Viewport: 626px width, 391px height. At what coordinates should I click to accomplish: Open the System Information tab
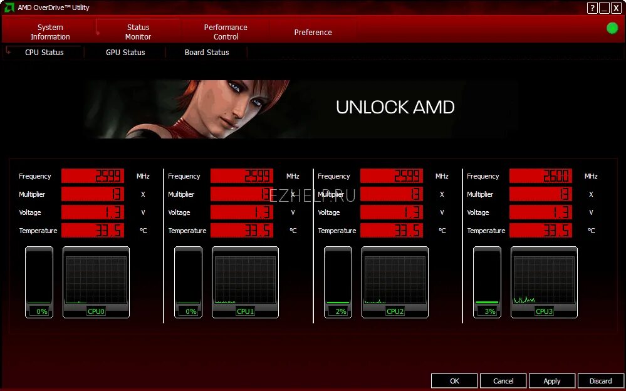[x=50, y=32]
